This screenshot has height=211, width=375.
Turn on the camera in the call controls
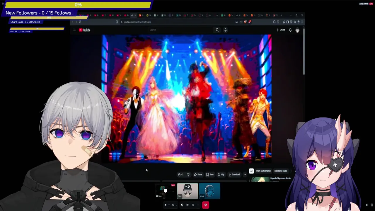(173, 205)
